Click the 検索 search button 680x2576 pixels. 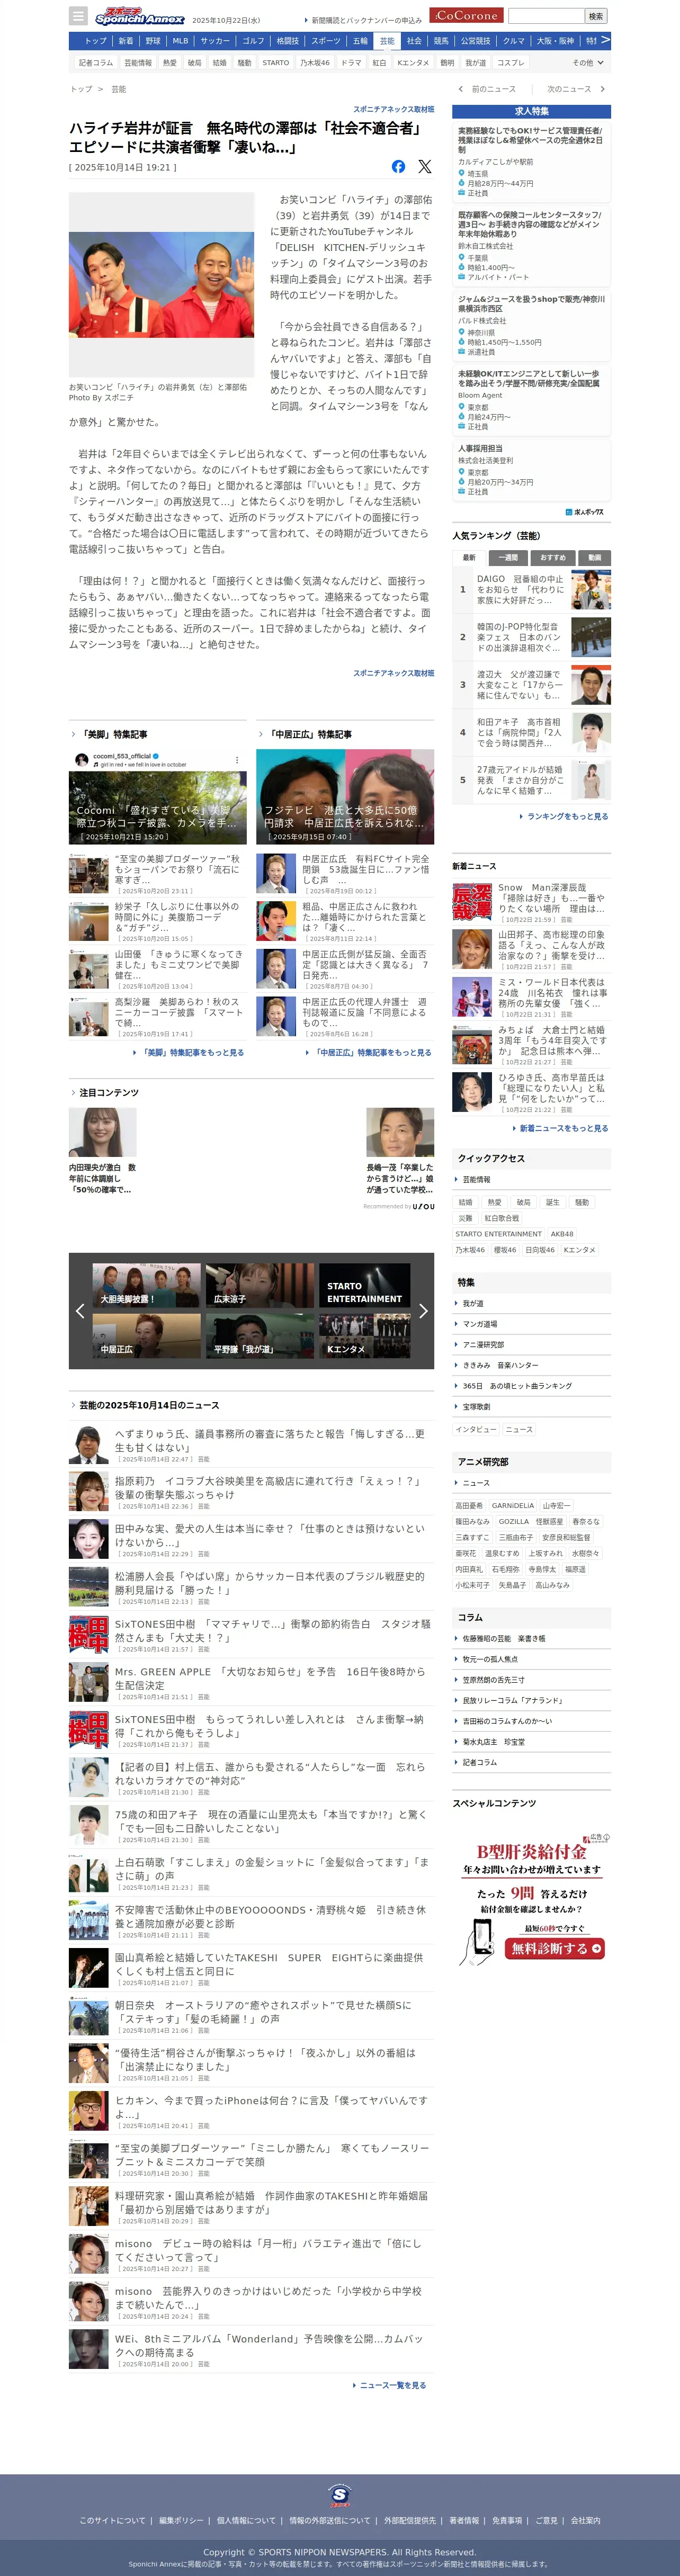(596, 16)
